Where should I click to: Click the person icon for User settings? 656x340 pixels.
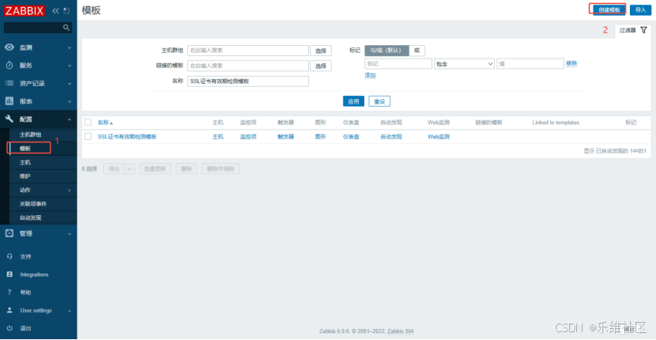(x=10, y=310)
